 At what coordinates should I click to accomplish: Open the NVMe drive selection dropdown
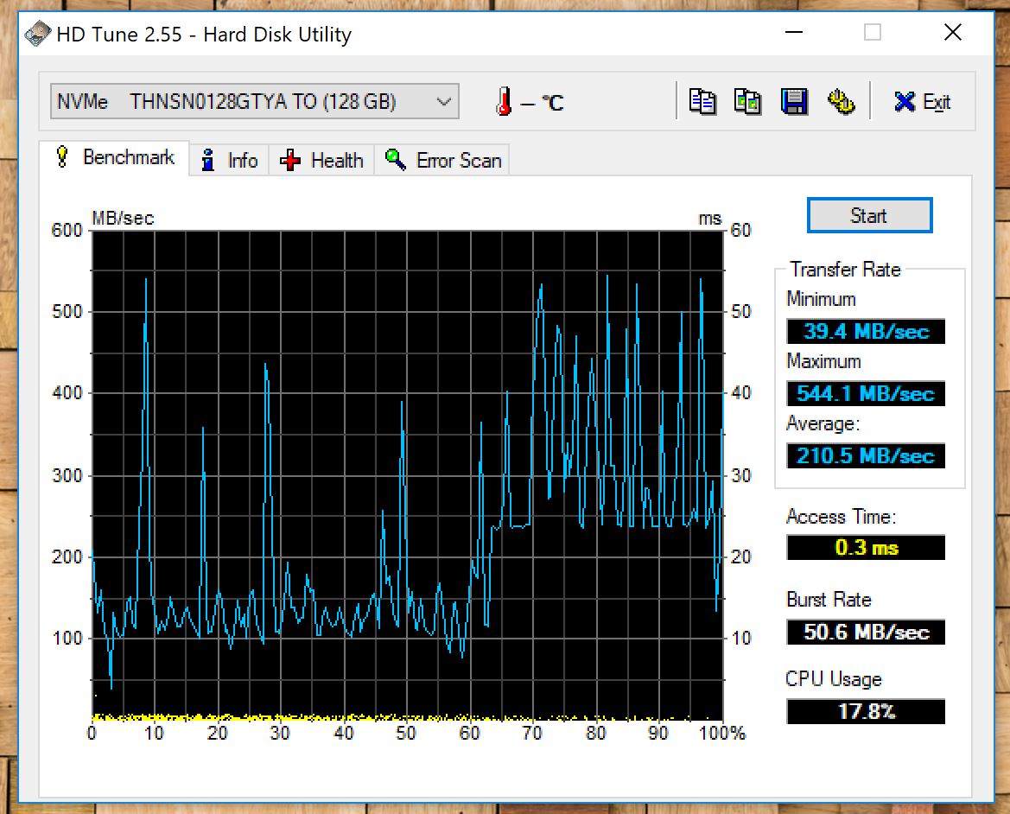[x=254, y=101]
